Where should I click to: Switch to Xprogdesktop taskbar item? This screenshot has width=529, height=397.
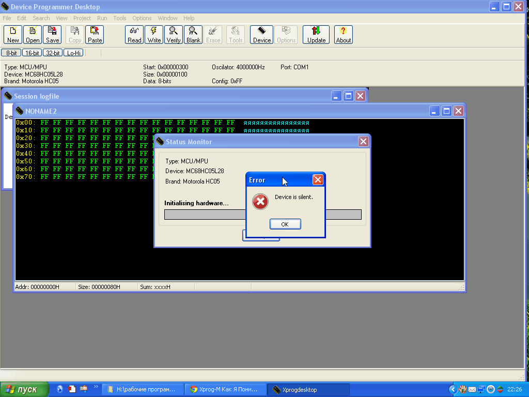pos(308,390)
